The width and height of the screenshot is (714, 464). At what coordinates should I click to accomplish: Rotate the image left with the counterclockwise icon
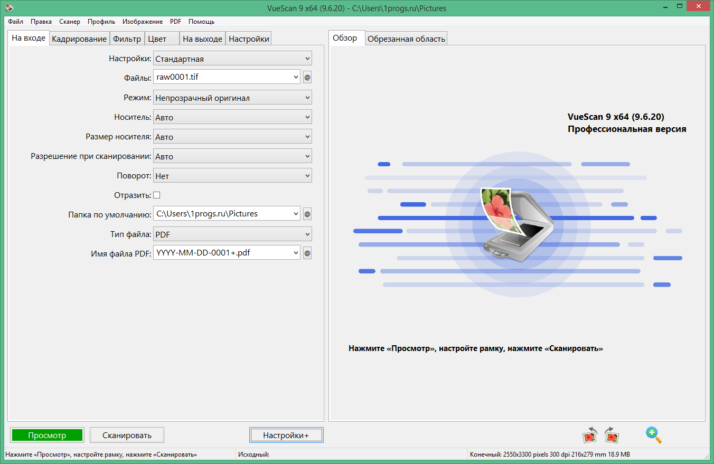click(x=590, y=434)
